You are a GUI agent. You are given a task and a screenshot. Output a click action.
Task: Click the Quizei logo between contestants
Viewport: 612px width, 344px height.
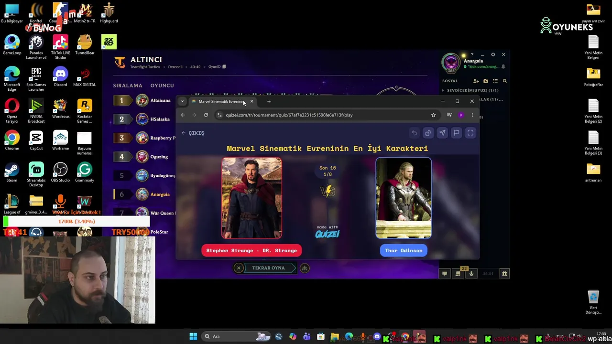[x=328, y=234]
